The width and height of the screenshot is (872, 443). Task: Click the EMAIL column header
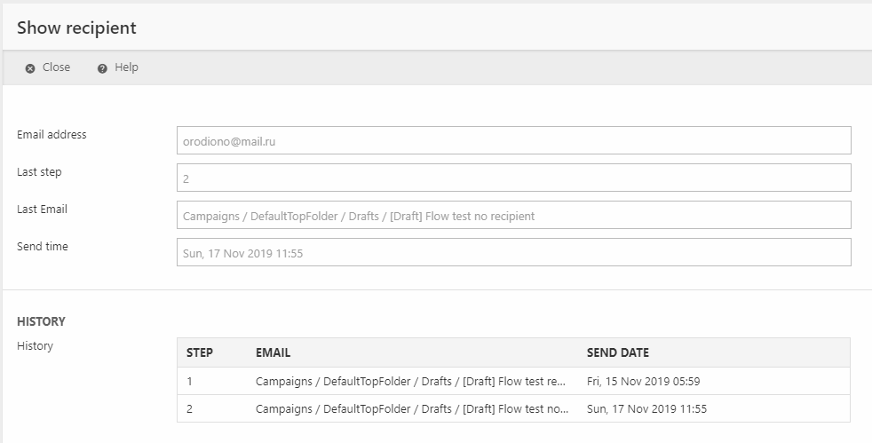pyautogui.click(x=273, y=352)
